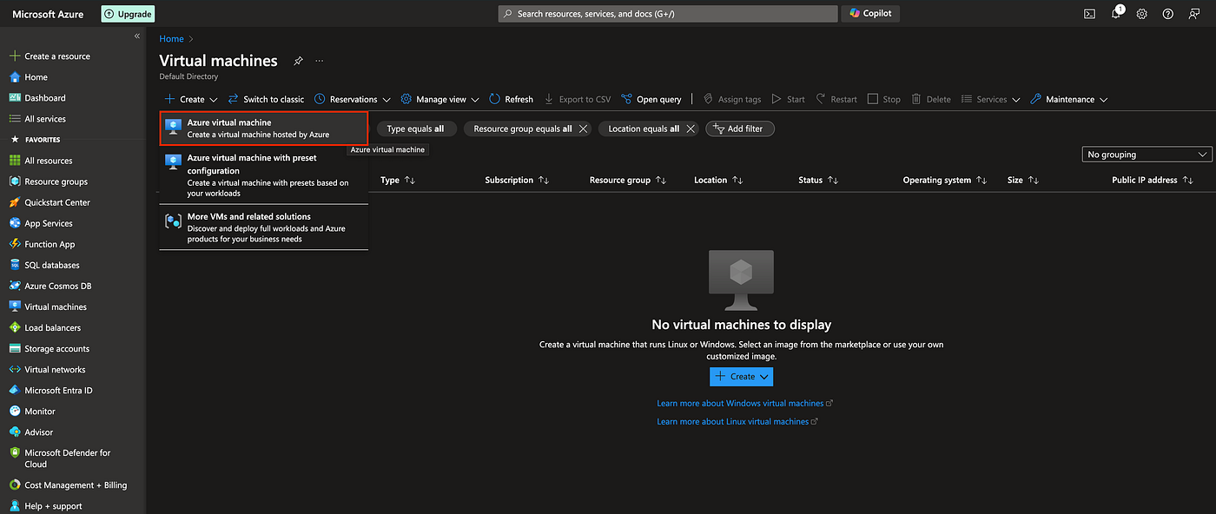The height and width of the screenshot is (514, 1216).
Task: Click Open query in toolbar
Action: 651,99
